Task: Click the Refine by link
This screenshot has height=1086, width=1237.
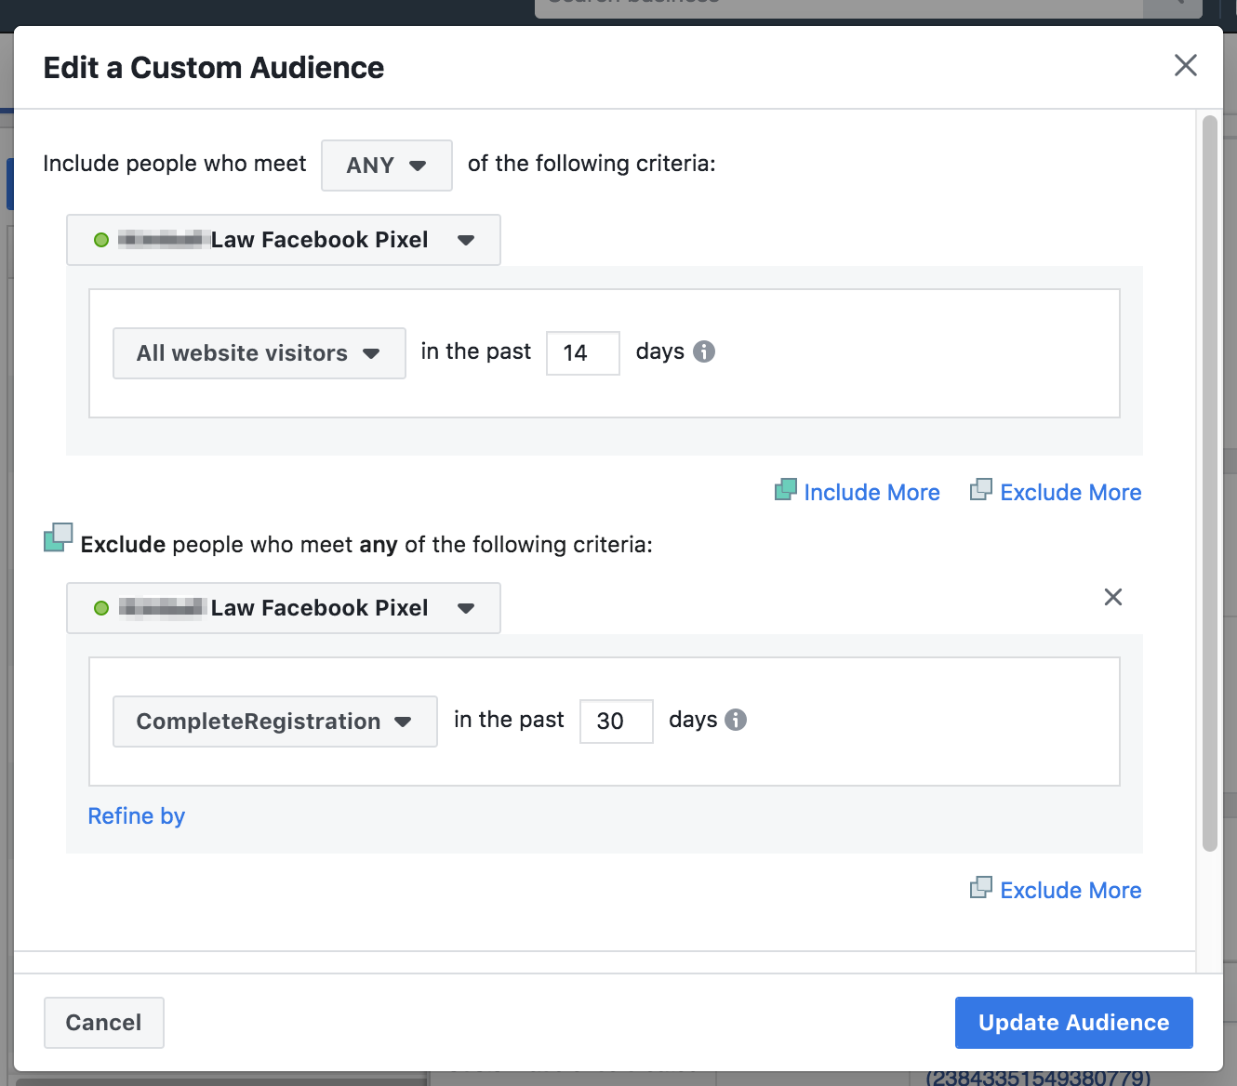Action: [x=137, y=816]
